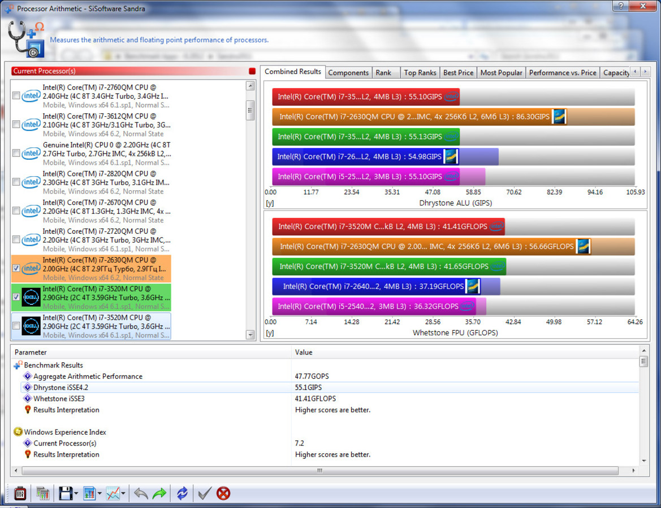The image size is (661, 508).
Task: Confirm with the grey checkmark icon
Action: [205, 493]
